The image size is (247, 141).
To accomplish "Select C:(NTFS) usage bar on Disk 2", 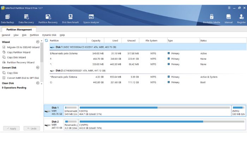I will pyautogui.click(x=162, y=122).
